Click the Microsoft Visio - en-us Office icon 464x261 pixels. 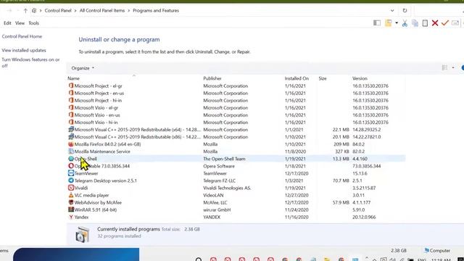click(71, 115)
